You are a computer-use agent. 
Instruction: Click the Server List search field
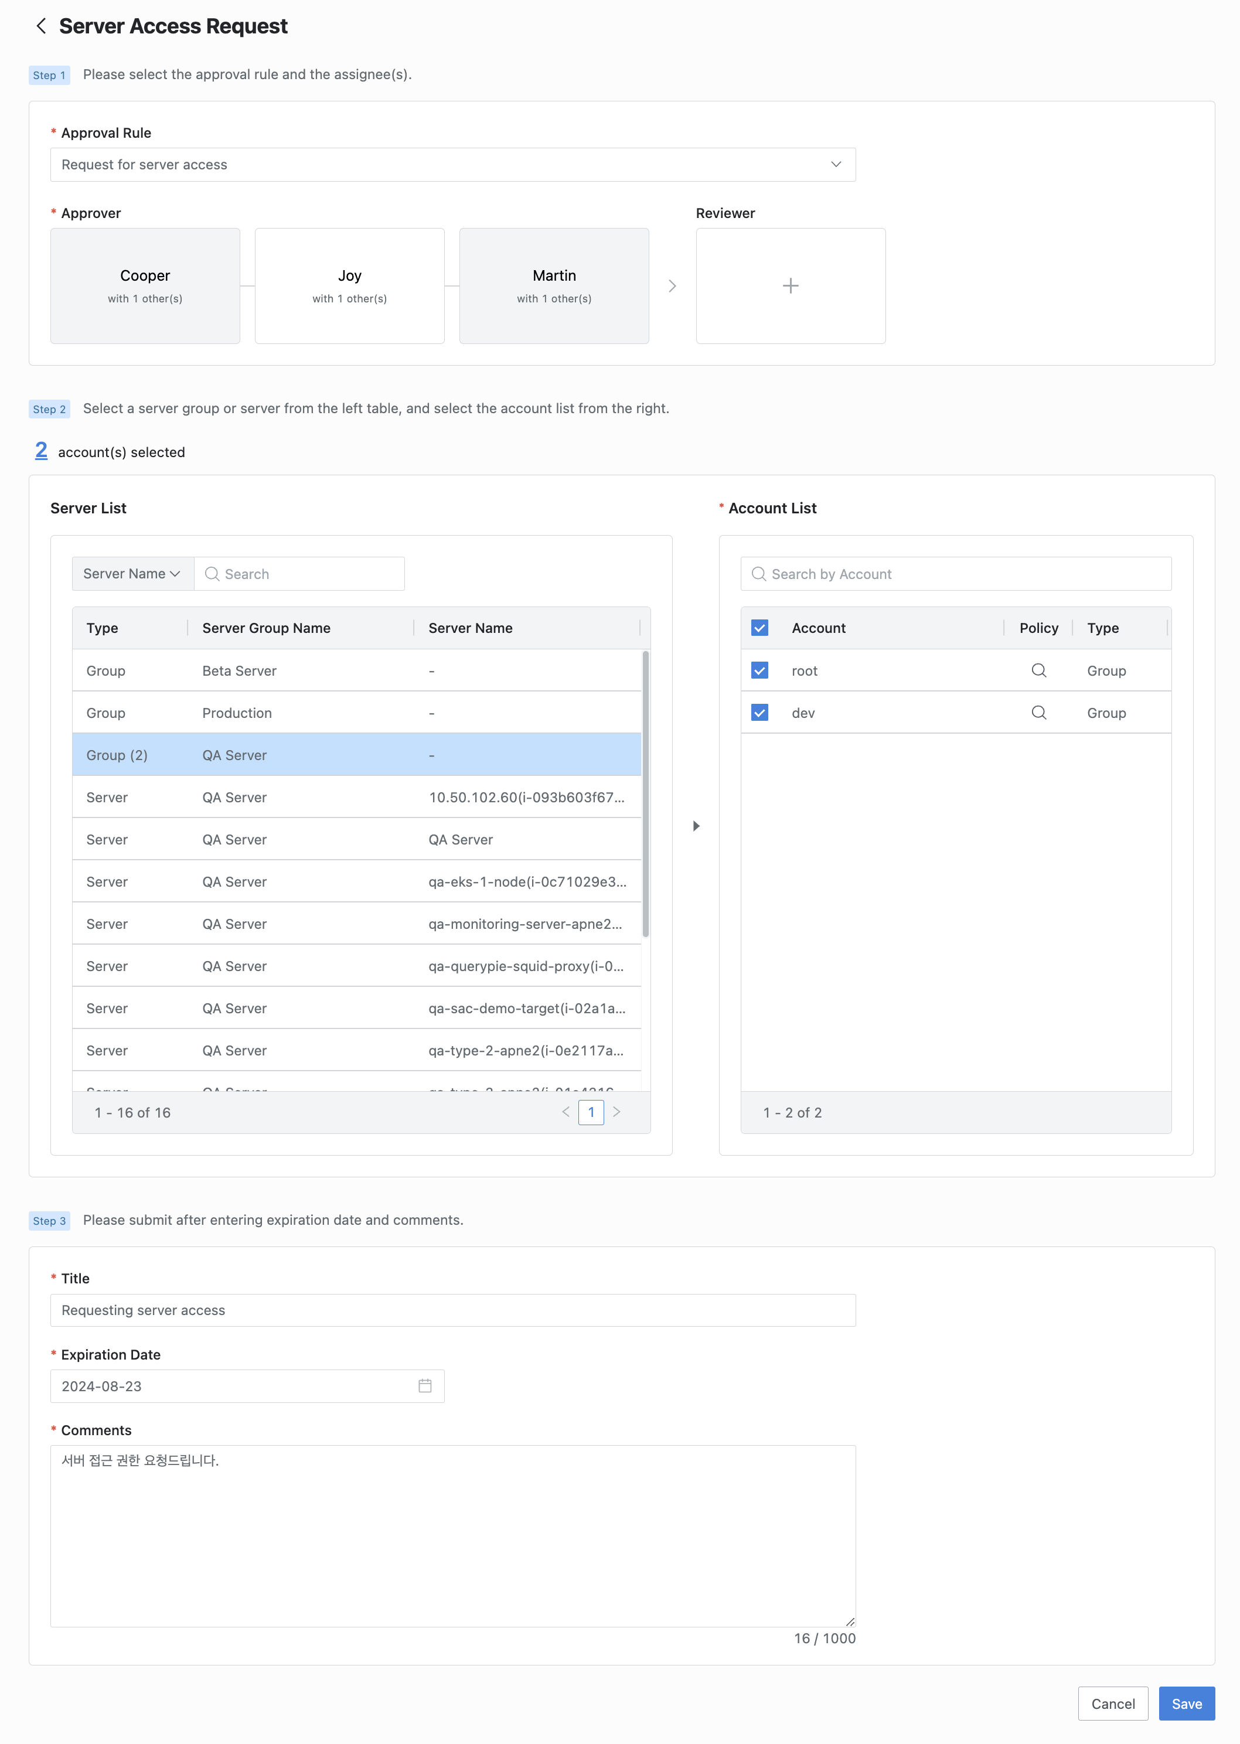(299, 574)
